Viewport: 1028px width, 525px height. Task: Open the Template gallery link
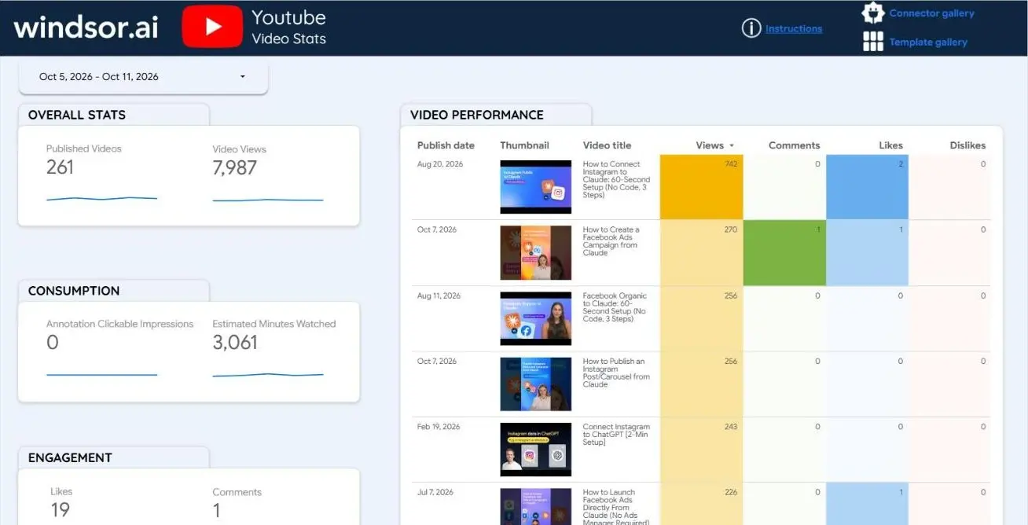coord(928,42)
